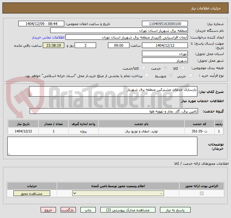Click the buyer organization name field
Image resolution: width=231 pixels, height=218 pixels.
pos(119,31)
